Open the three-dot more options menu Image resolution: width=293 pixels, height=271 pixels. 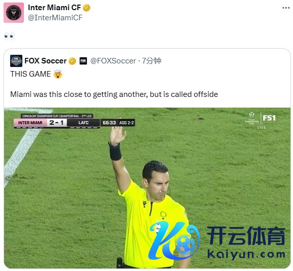286,8
